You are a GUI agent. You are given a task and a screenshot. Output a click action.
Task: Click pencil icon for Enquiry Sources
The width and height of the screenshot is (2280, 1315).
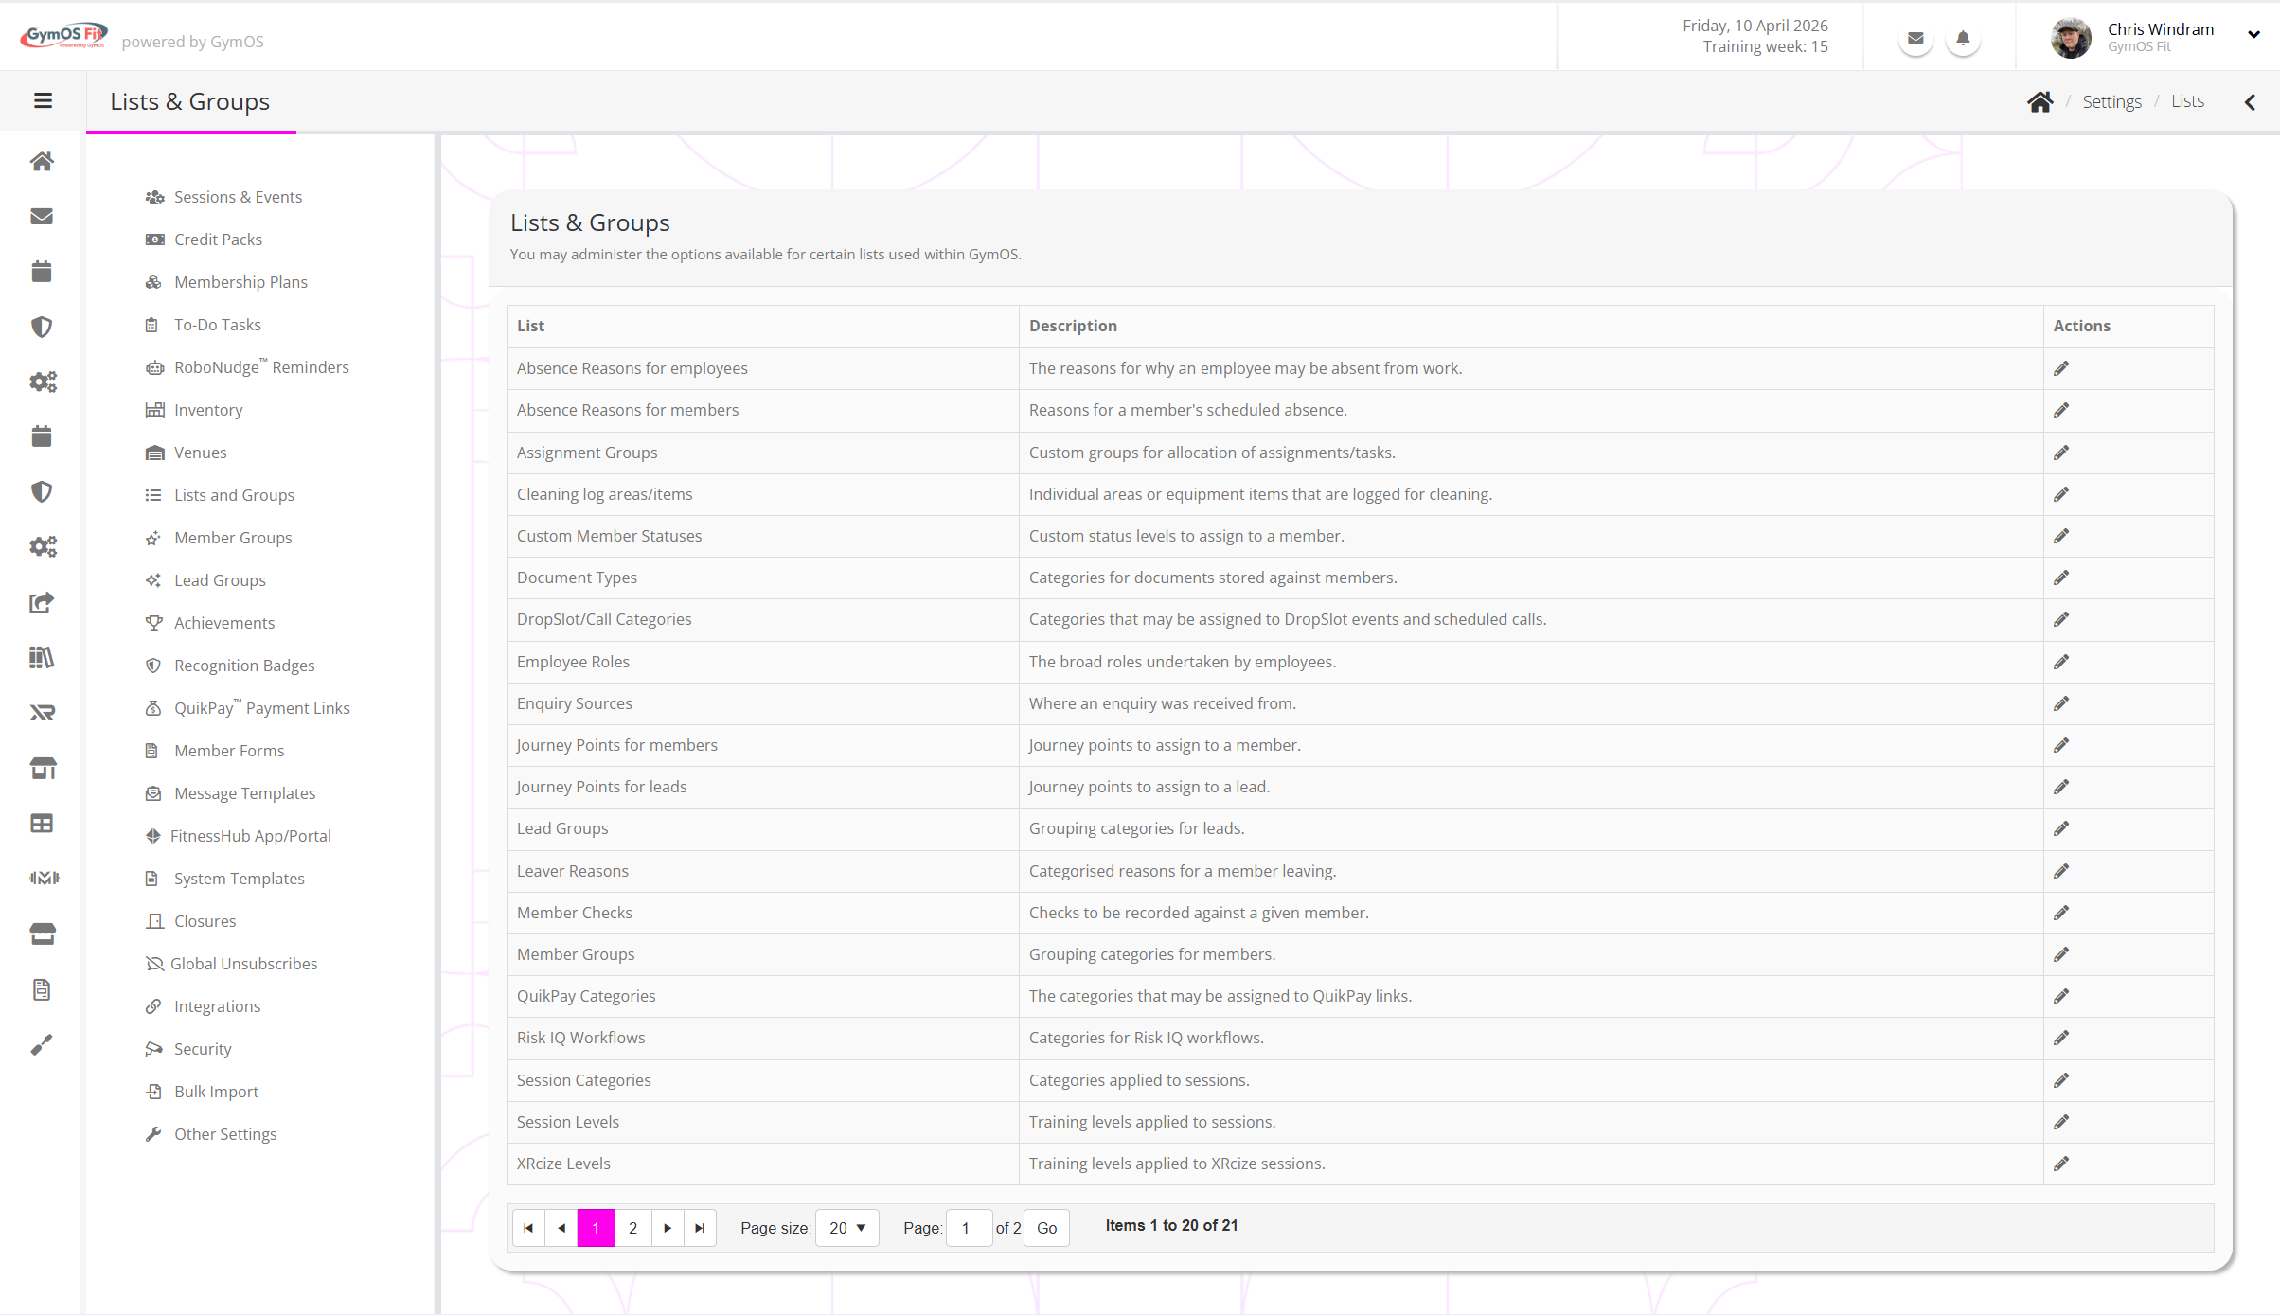point(2061,703)
